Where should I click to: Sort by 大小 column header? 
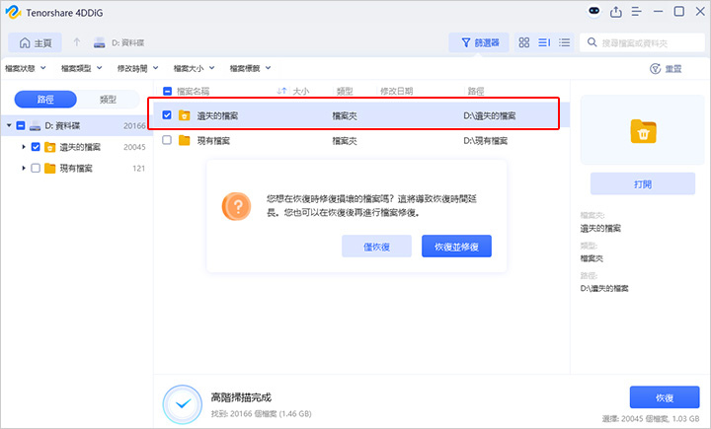pos(301,92)
